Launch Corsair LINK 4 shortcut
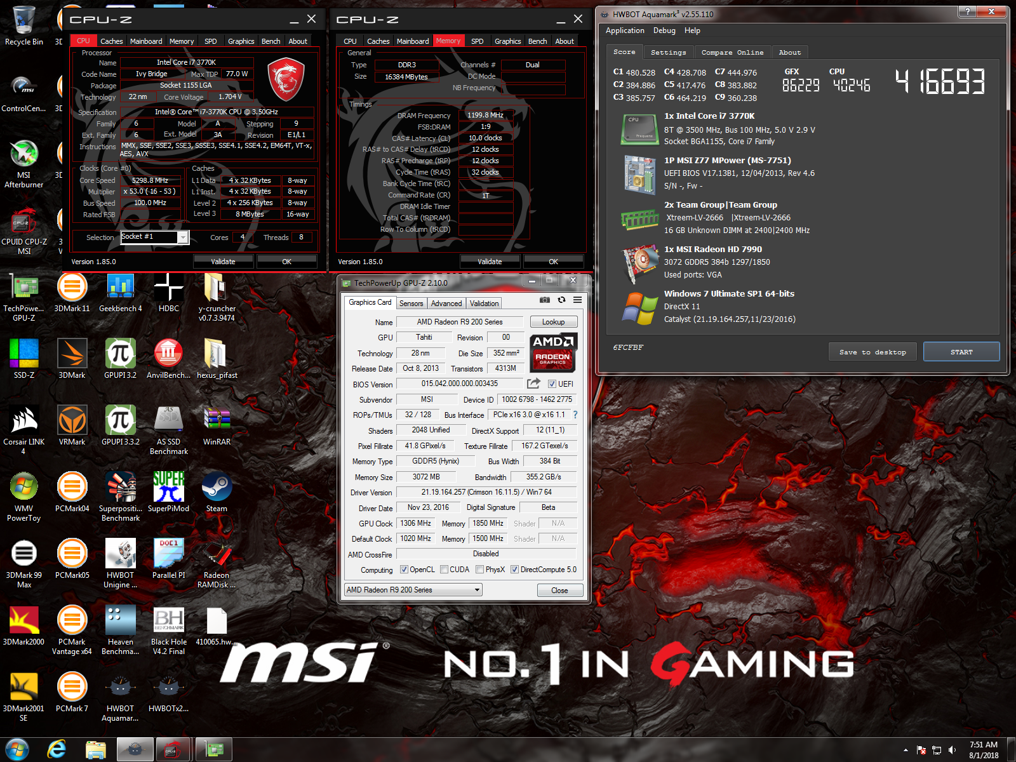The image size is (1016, 762). coord(24,431)
